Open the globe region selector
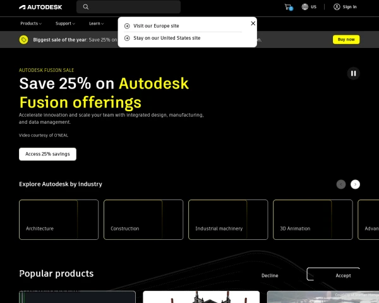Screen dimensions: 379x303 [305, 7]
